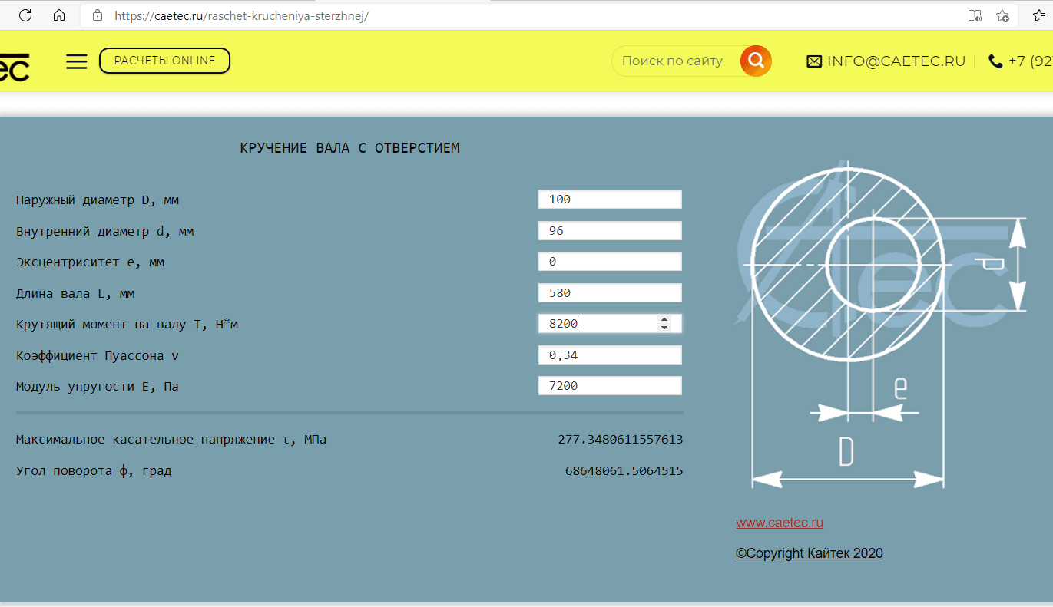Click the envelope email icon

(x=814, y=61)
